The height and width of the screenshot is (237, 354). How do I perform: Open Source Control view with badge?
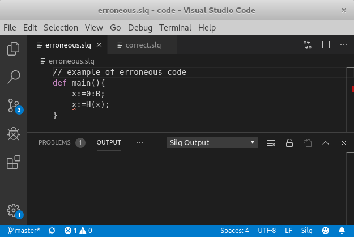13,105
